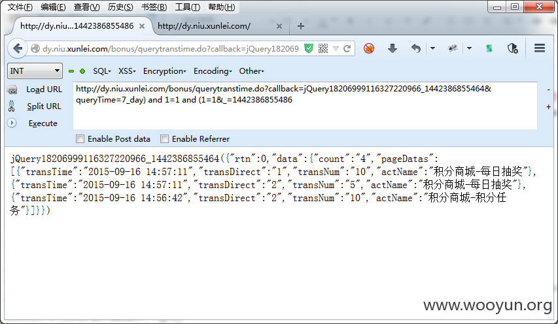The image size is (558, 324).
Task: Click the red blocked-content toolbar icon
Action: coord(369,48)
